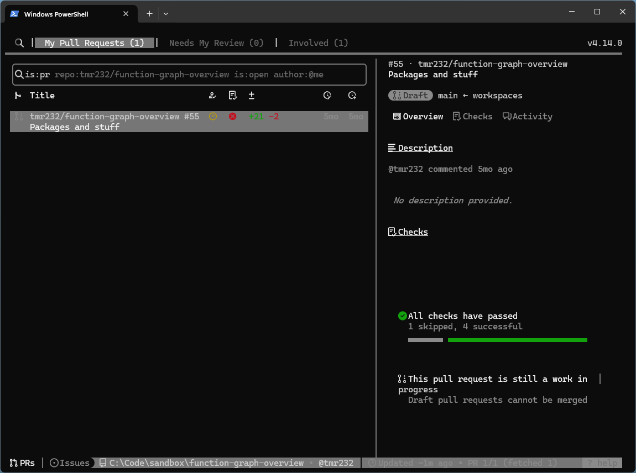Image resolution: width=636 pixels, height=473 pixels.
Task: Click the reviewer status column icon
Action: pyautogui.click(x=212, y=95)
